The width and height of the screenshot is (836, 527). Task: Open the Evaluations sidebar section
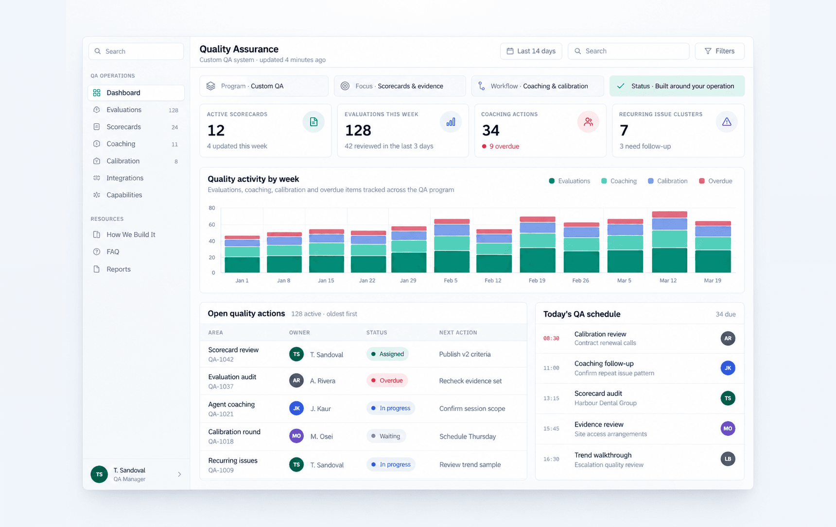coord(136,110)
